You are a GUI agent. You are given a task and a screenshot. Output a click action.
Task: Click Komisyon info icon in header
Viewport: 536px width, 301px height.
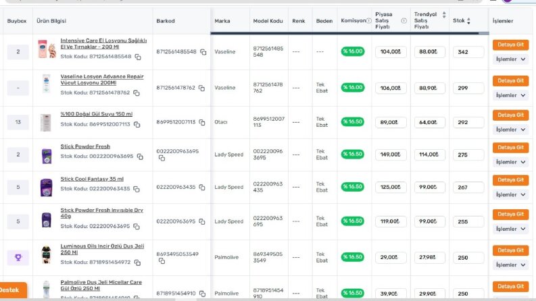[368, 21]
